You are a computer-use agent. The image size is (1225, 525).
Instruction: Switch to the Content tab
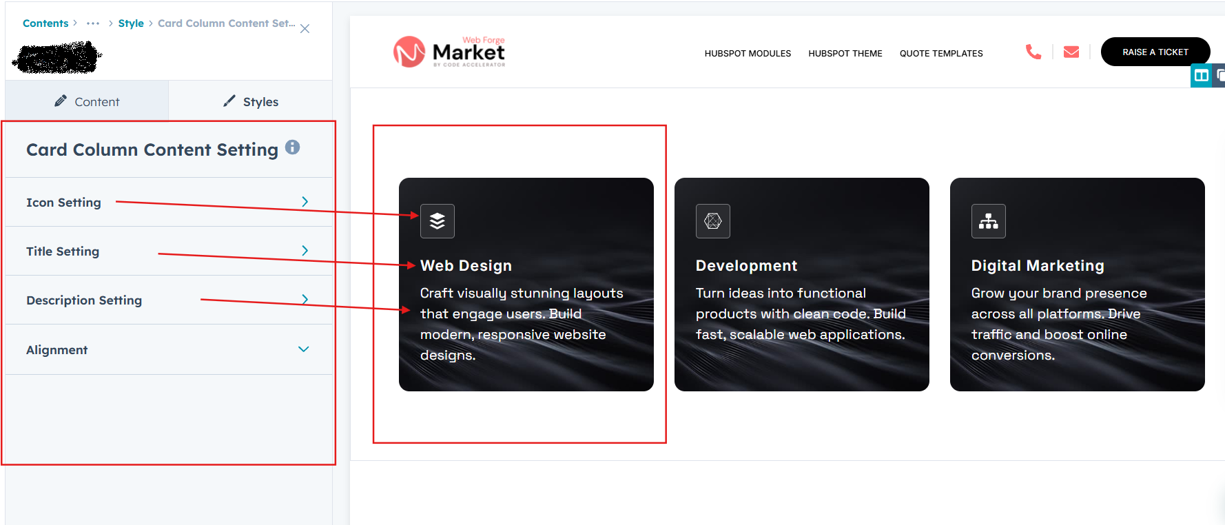[x=87, y=101]
